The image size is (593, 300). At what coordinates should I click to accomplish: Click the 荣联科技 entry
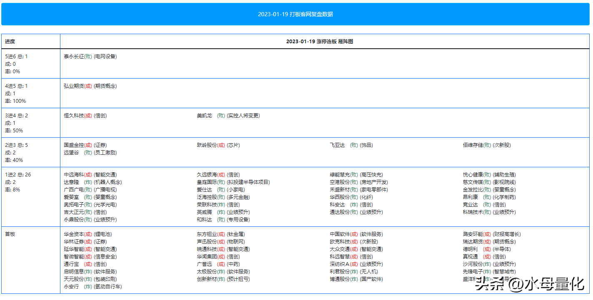pos(207,205)
